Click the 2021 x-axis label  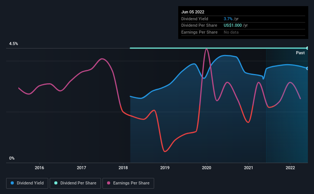[x=248, y=168]
